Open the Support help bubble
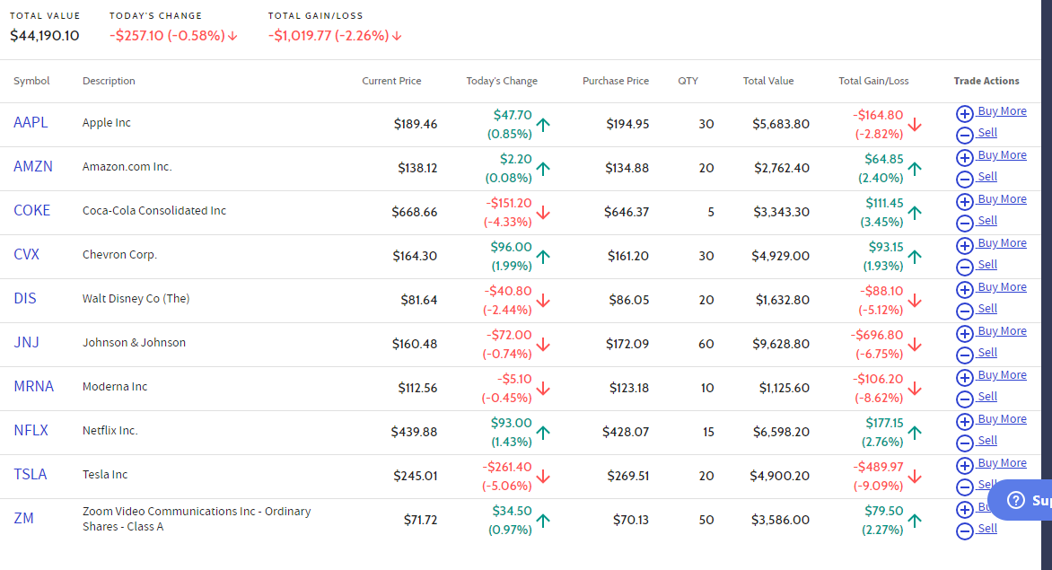The height and width of the screenshot is (570, 1052). point(1021,500)
